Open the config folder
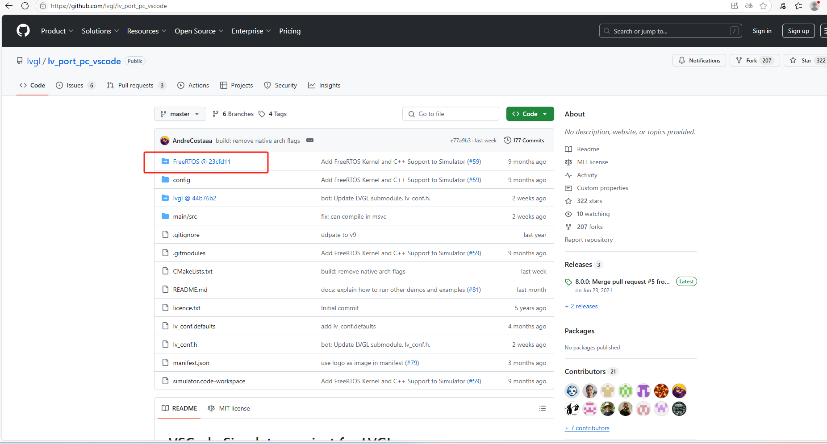Viewport: 827px width, 444px height. pos(182,180)
